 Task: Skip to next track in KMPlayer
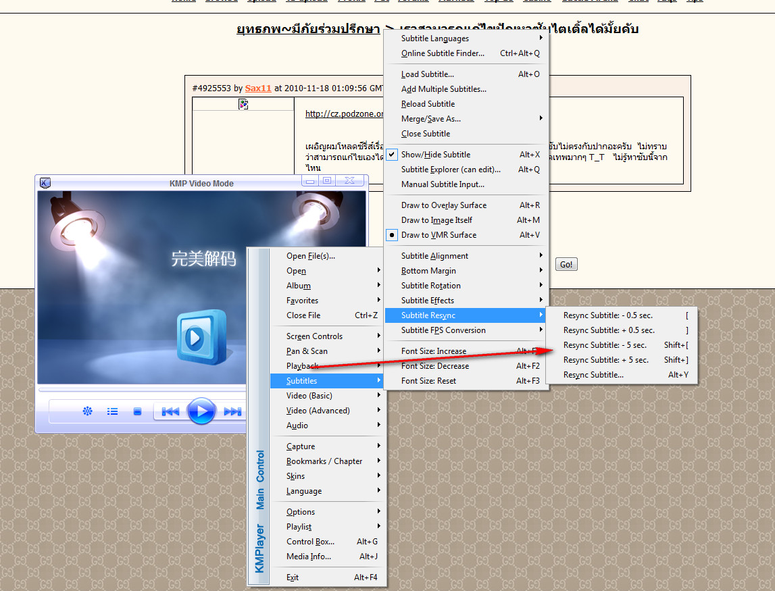point(232,411)
